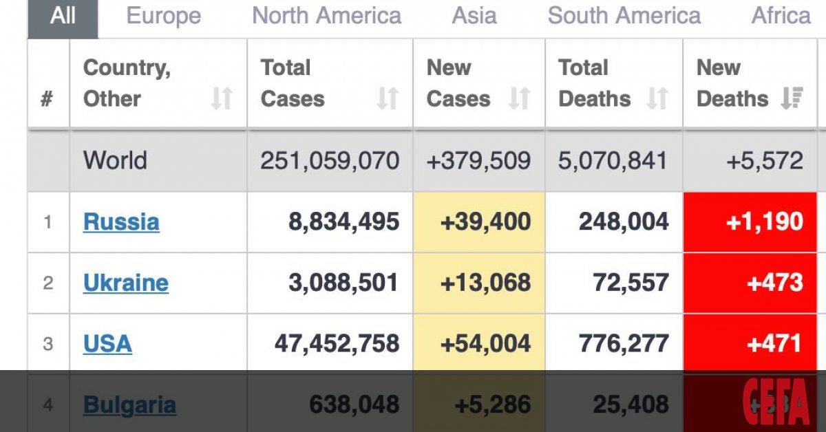Click Russia's red +1,190 new deaths cell

(x=754, y=222)
